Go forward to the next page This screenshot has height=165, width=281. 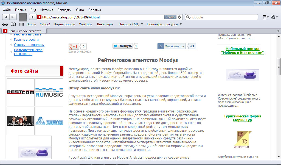13,17
